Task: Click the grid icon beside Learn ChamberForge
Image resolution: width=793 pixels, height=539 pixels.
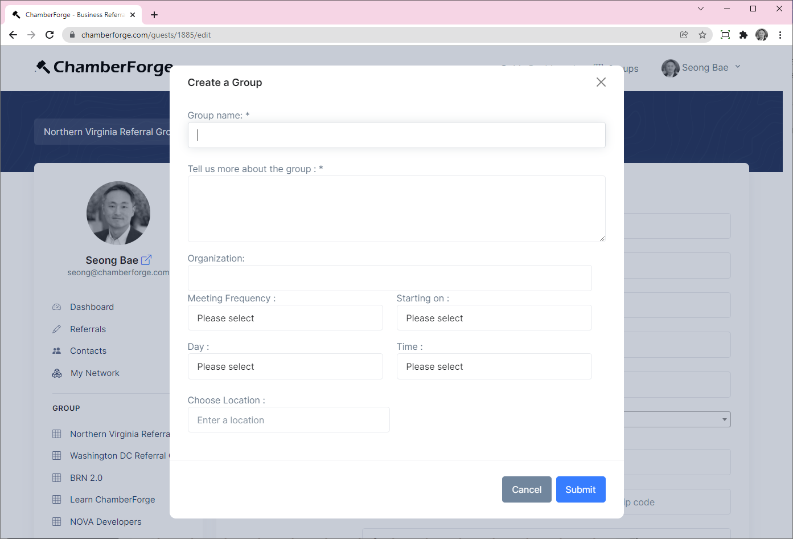Action: click(x=56, y=500)
